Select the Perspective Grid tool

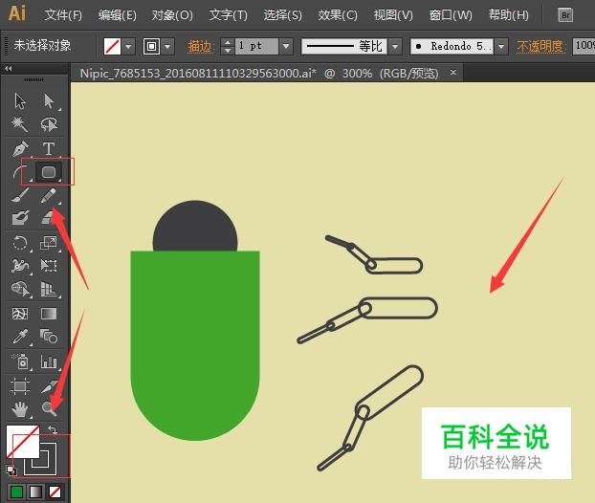49,289
